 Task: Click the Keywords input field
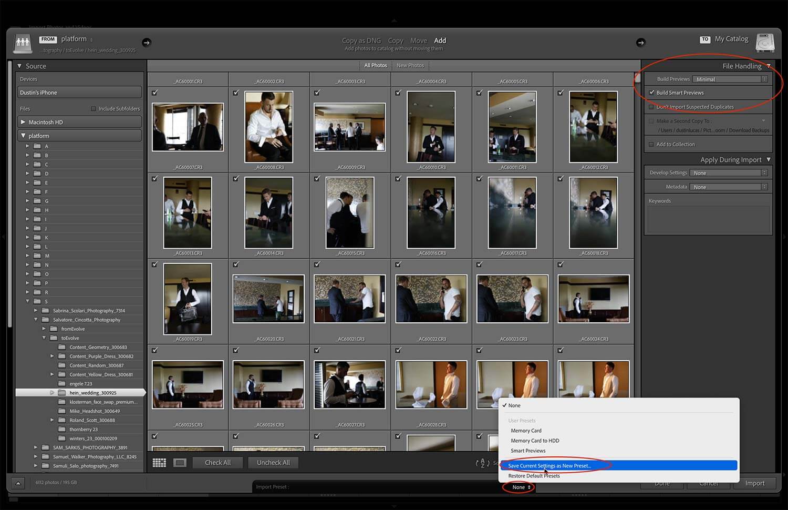[x=708, y=219]
